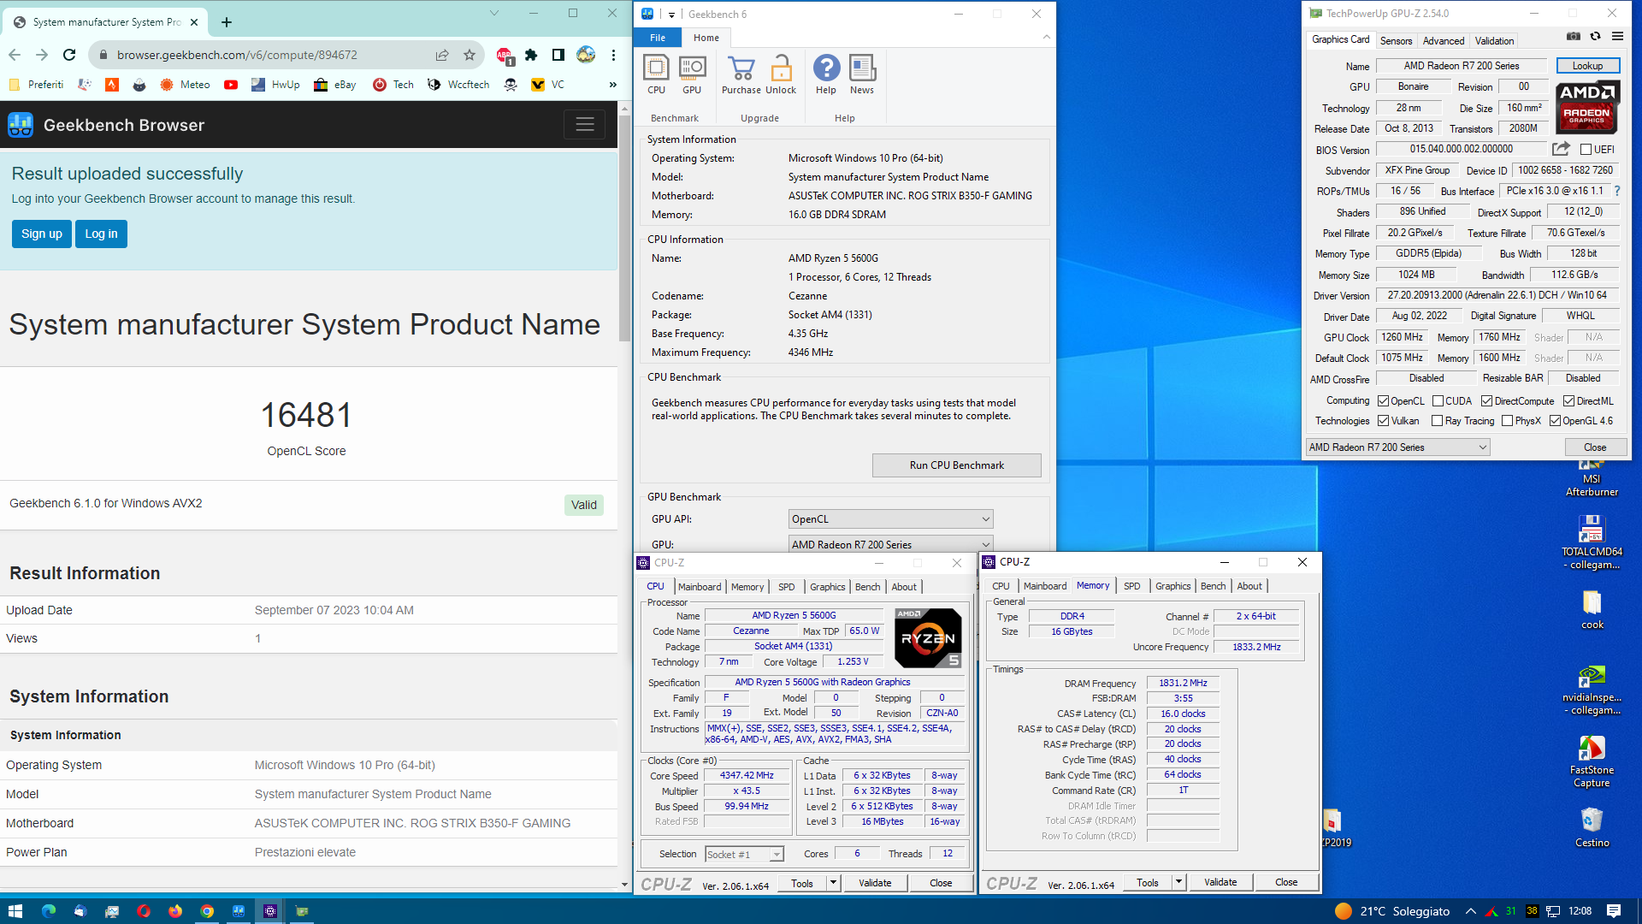Image resolution: width=1642 pixels, height=924 pixels.
Task: Open Socket #1 selection dropdown in CPU-Z
Action: (x=744, y=854)
